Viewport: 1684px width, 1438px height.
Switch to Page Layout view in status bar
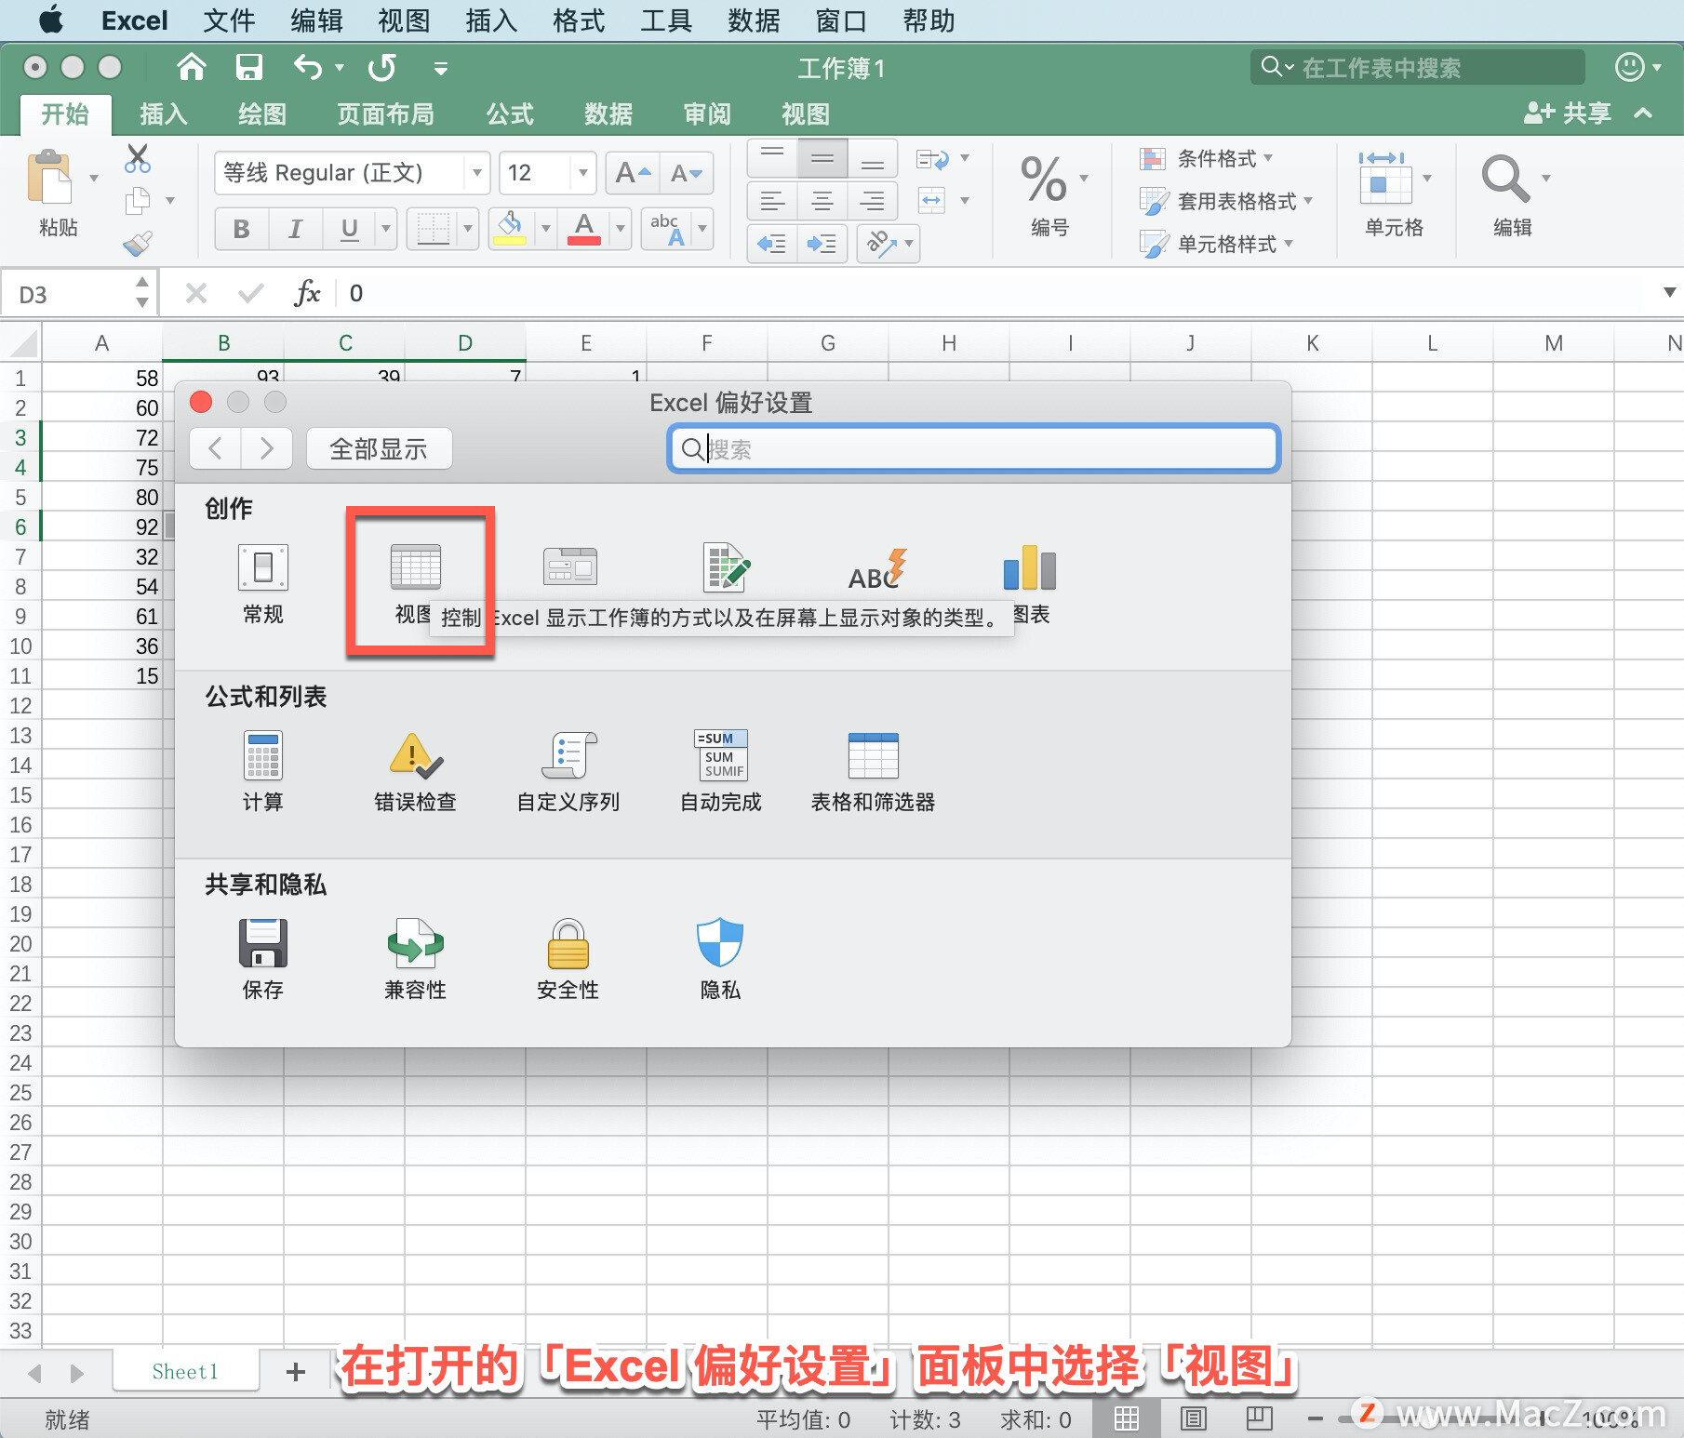point(1193,1418)
